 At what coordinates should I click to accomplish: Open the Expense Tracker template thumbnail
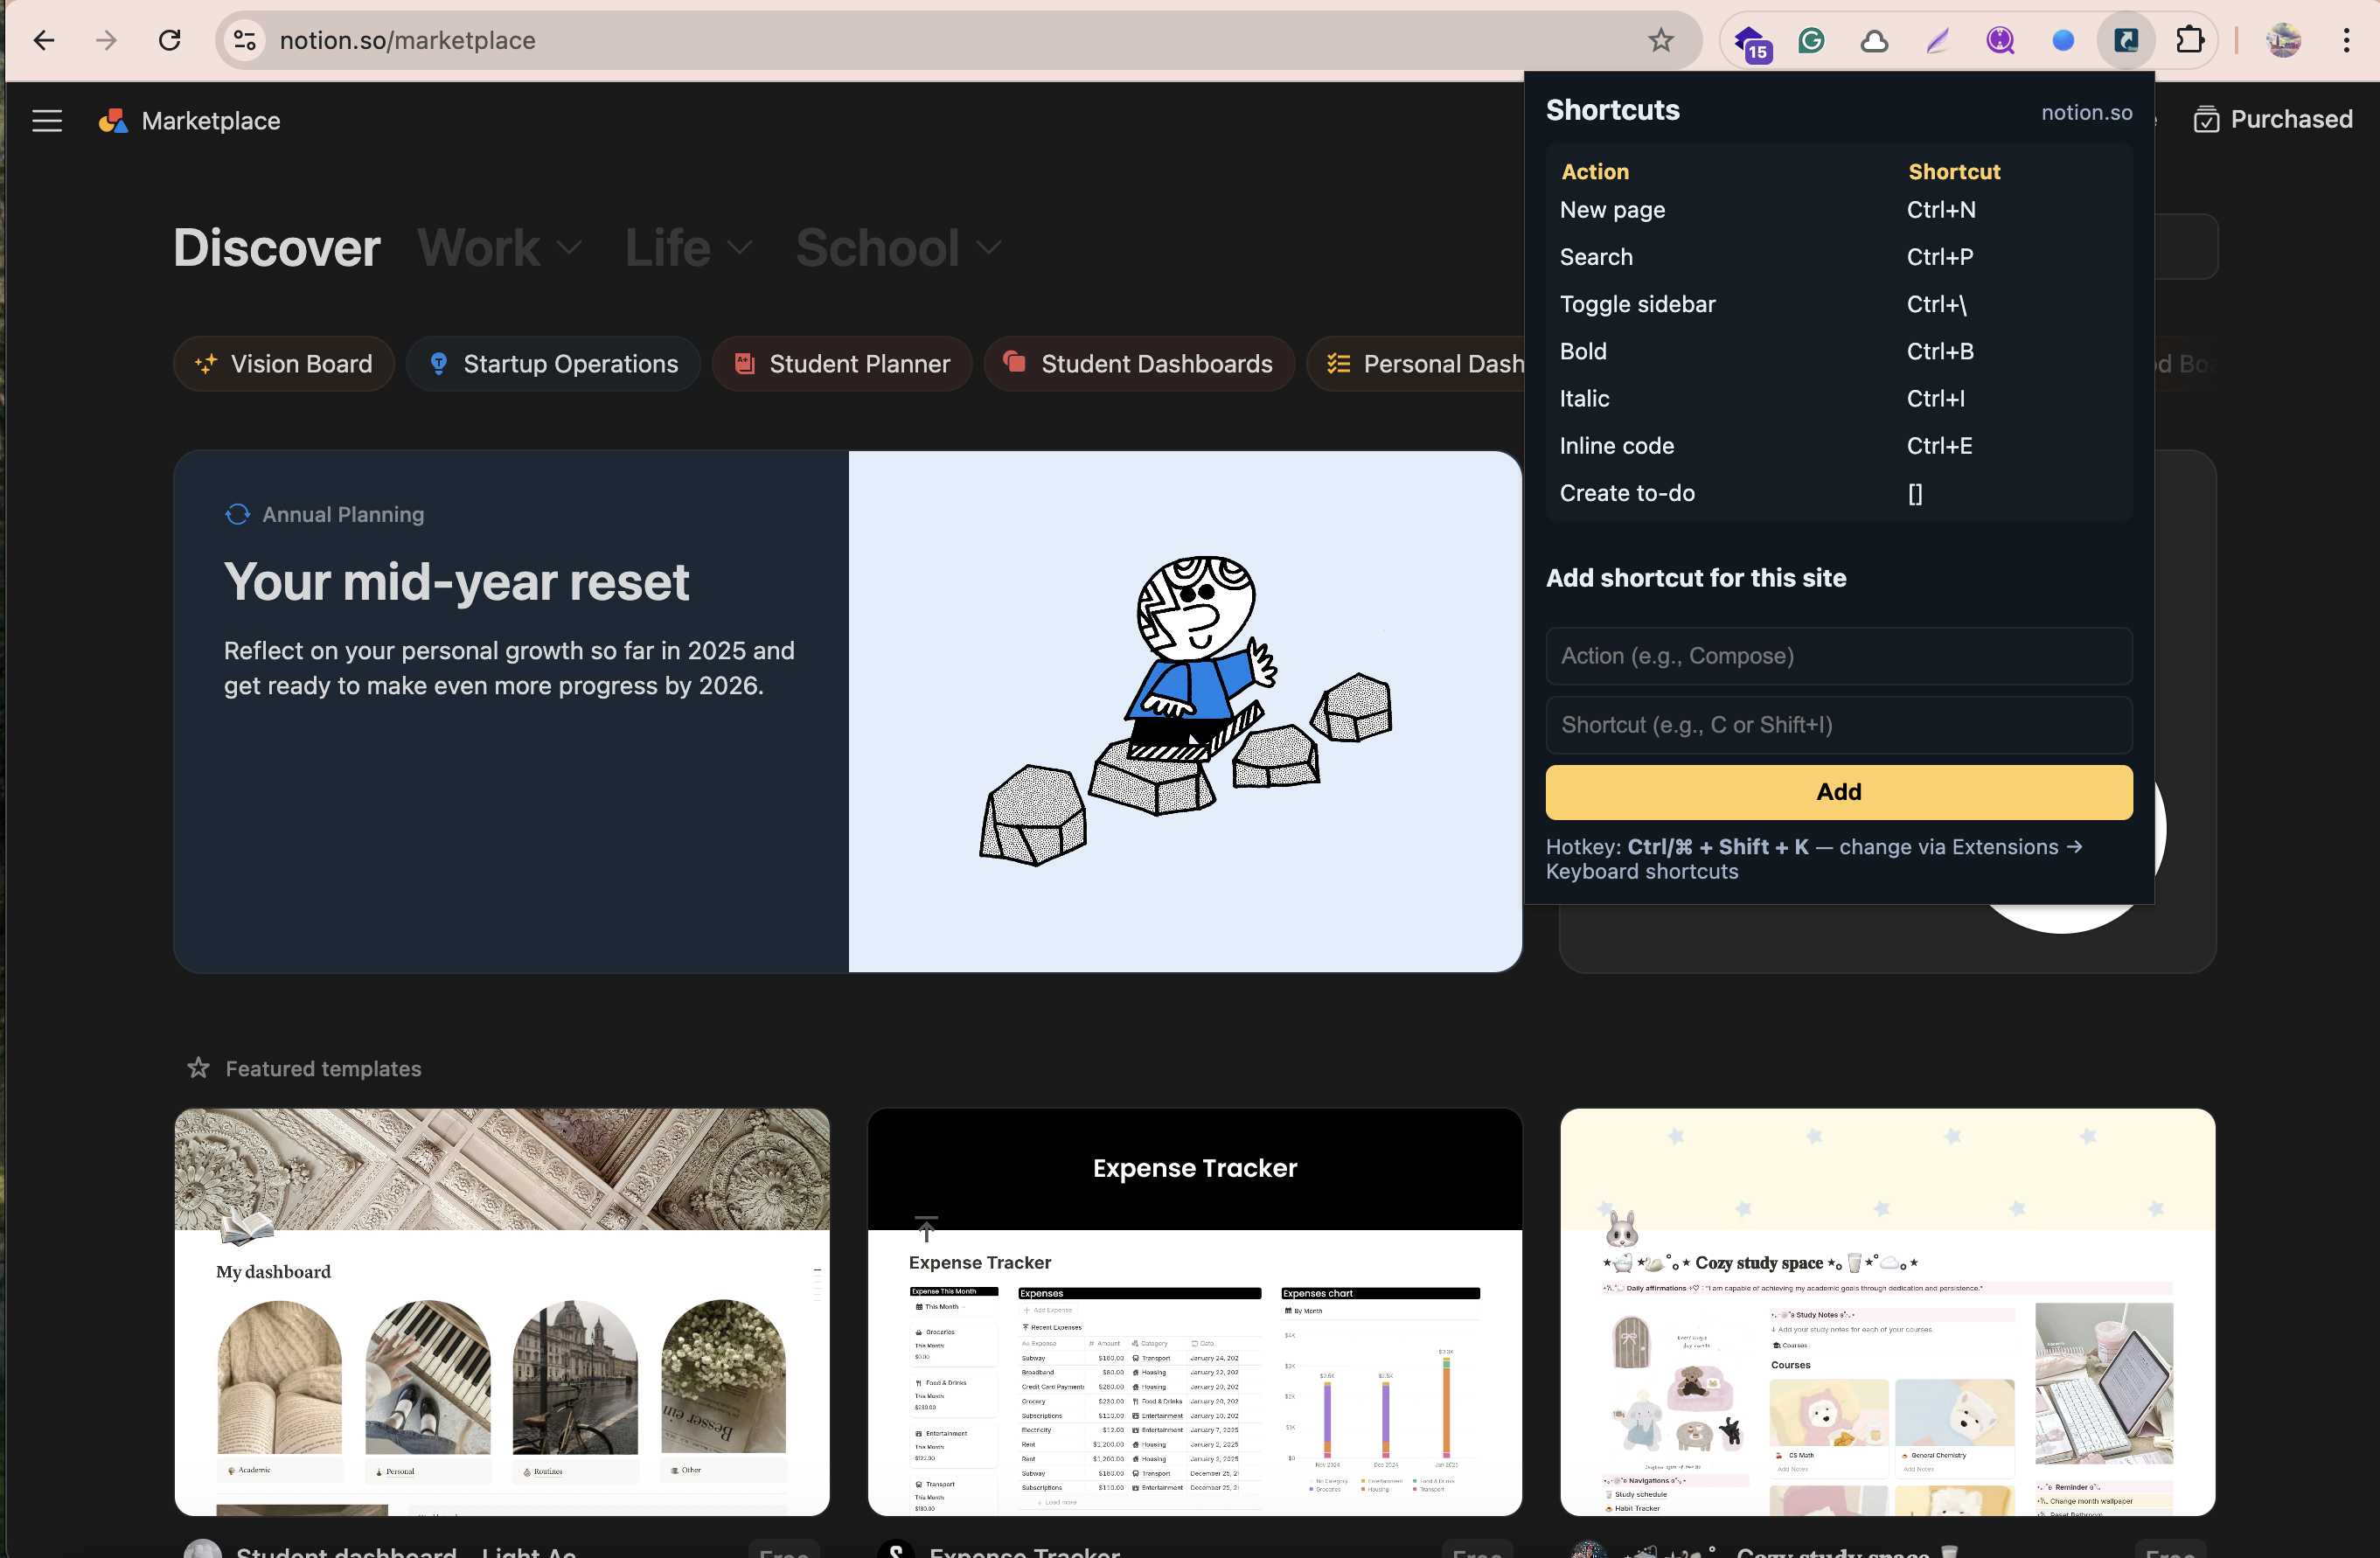click(1194, 1311)
